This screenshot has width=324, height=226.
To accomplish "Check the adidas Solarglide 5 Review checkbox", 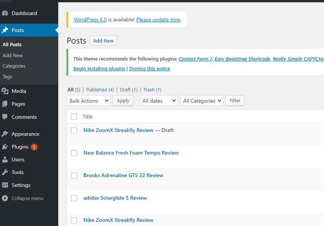I will (74, 198).
